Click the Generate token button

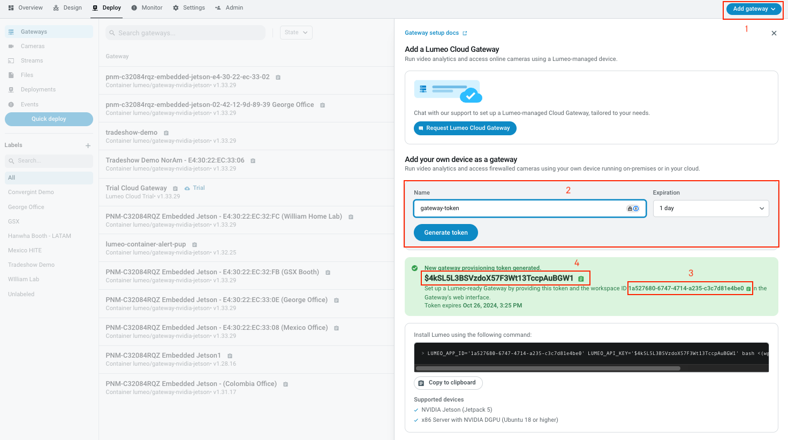point(446,233)
